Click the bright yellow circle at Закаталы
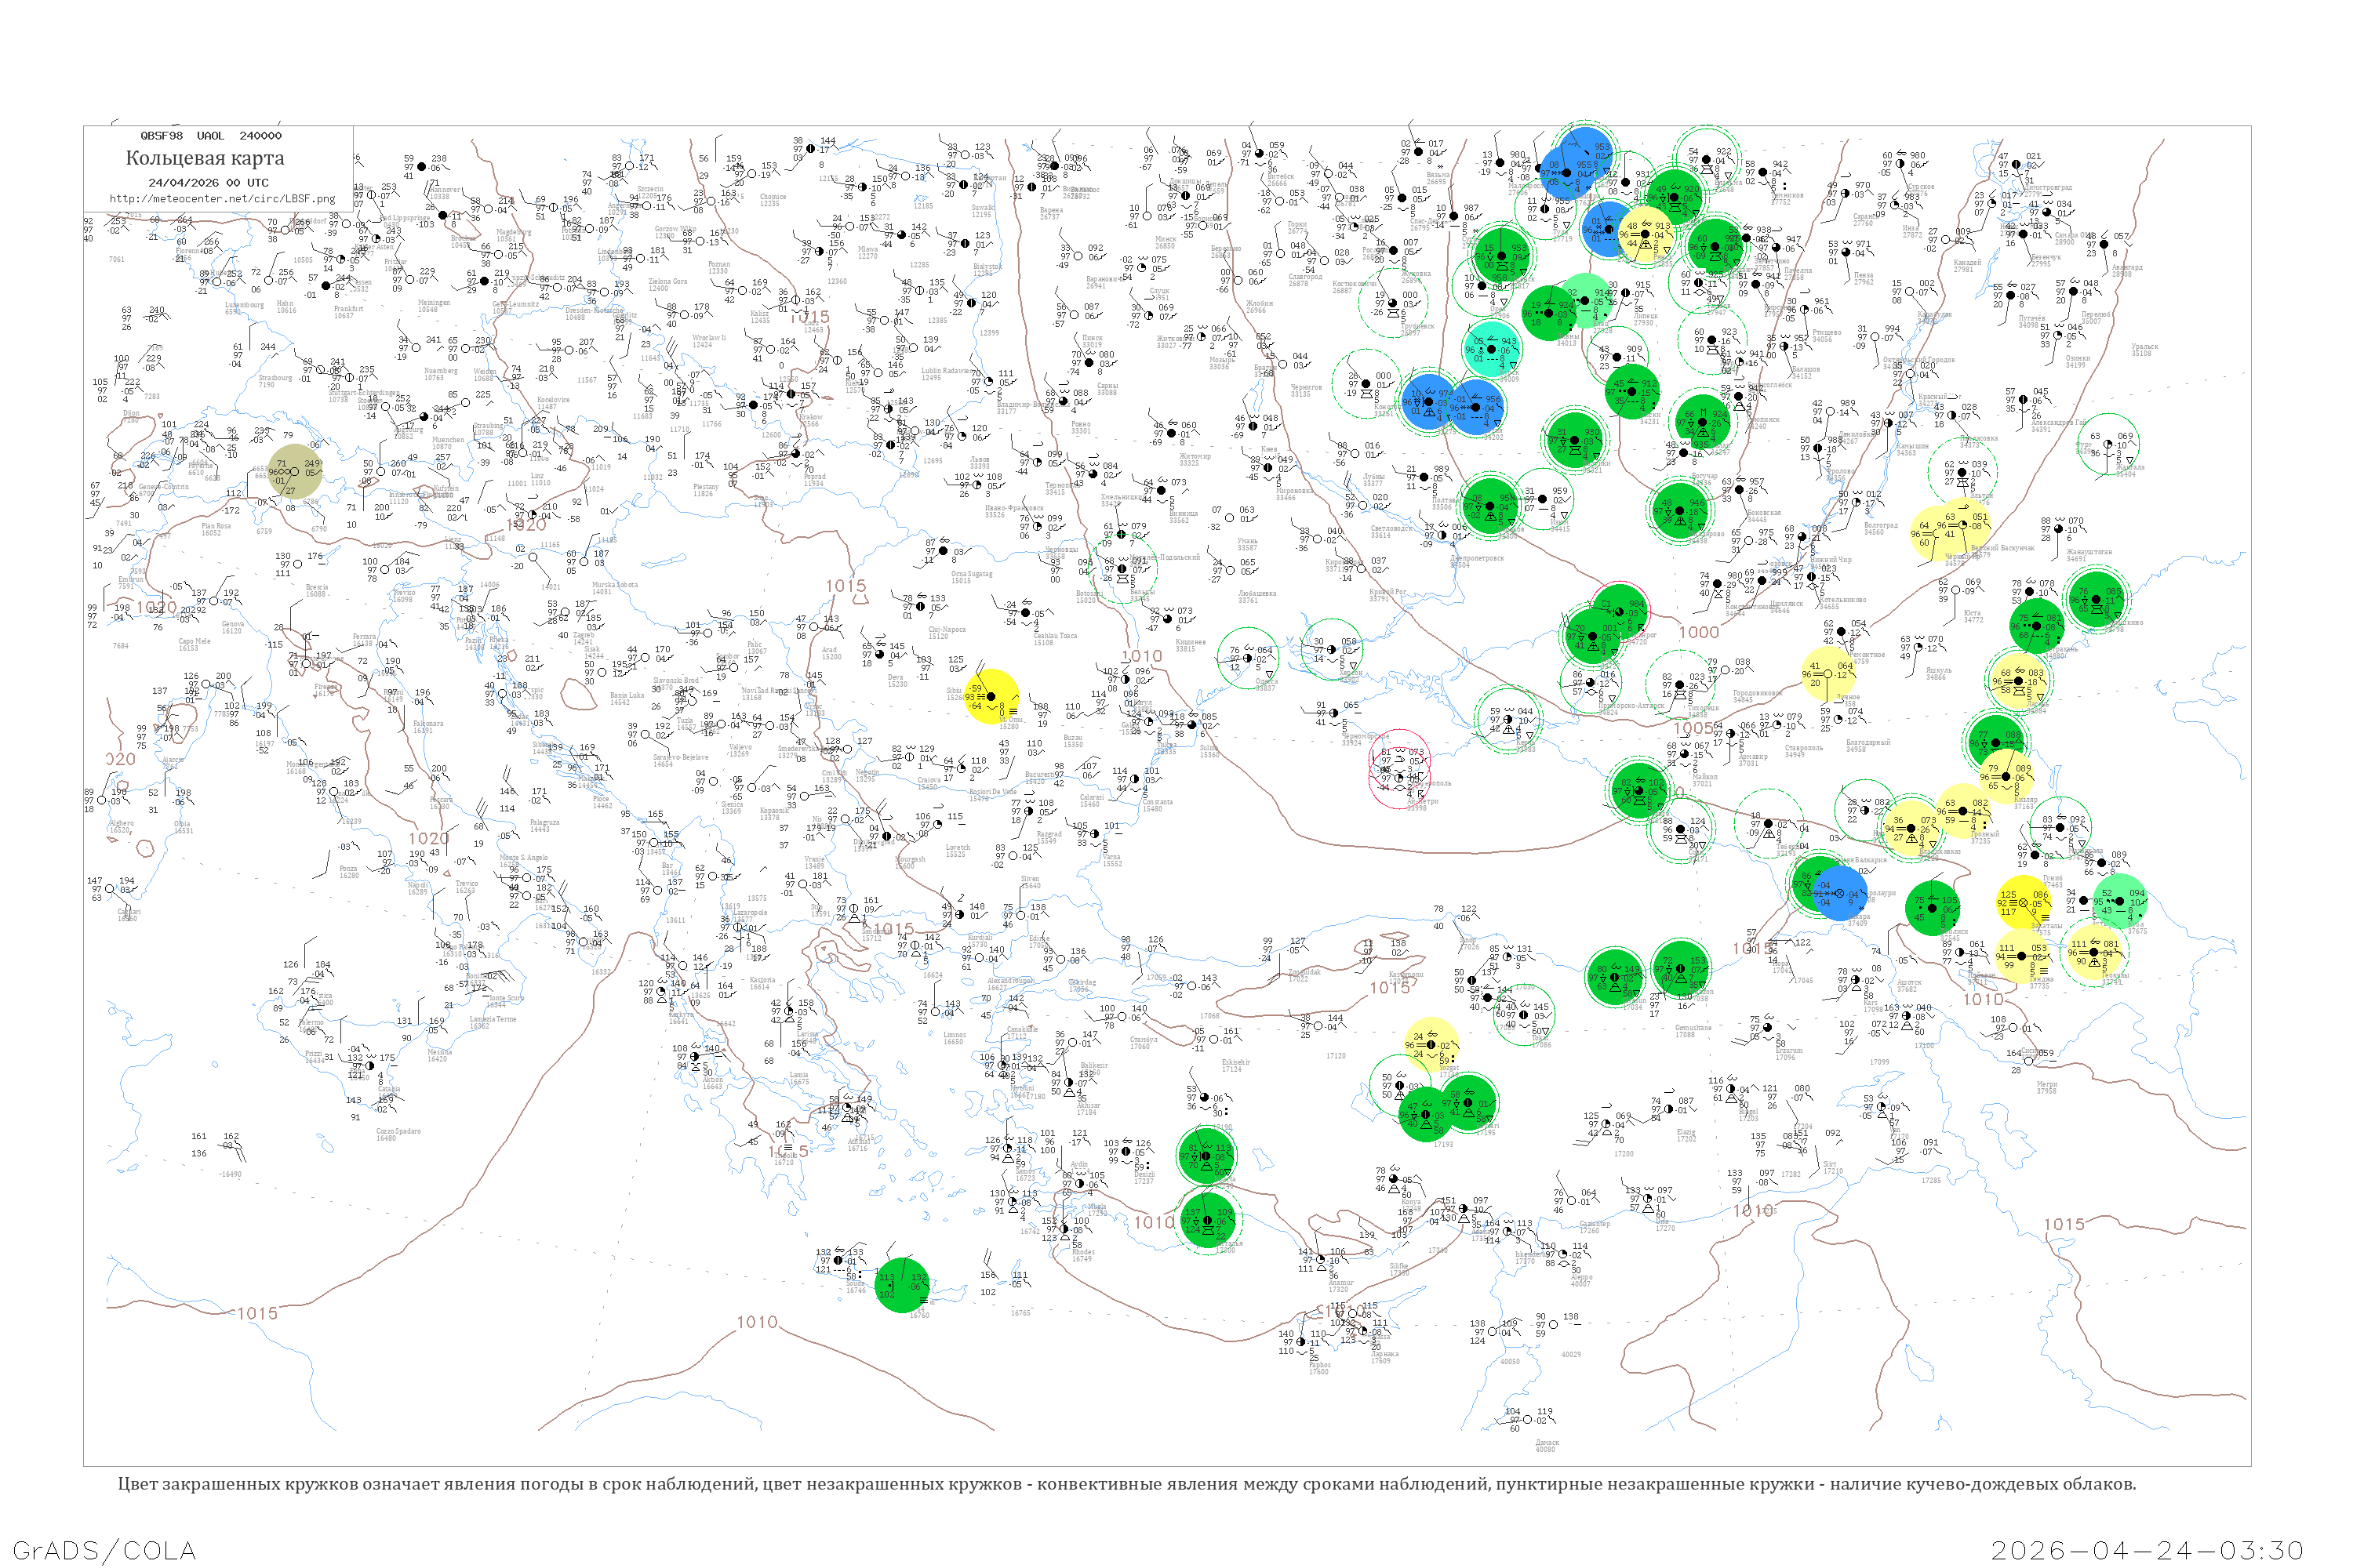2353x1568 pixels. click(x=2023, y=903)
